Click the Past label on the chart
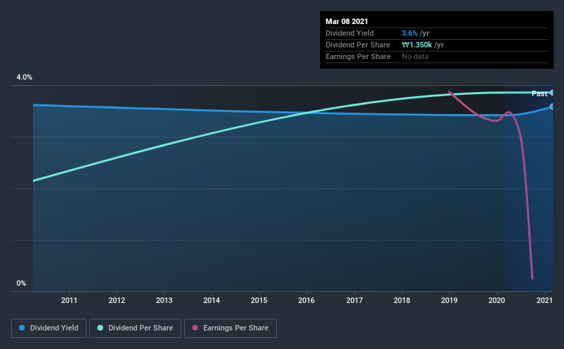Image resolution: width=564 pixels, height=349 pixels. coord(539,93)
